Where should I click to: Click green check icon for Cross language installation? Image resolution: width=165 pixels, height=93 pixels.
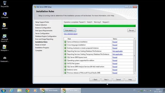(x=65, y=45)
